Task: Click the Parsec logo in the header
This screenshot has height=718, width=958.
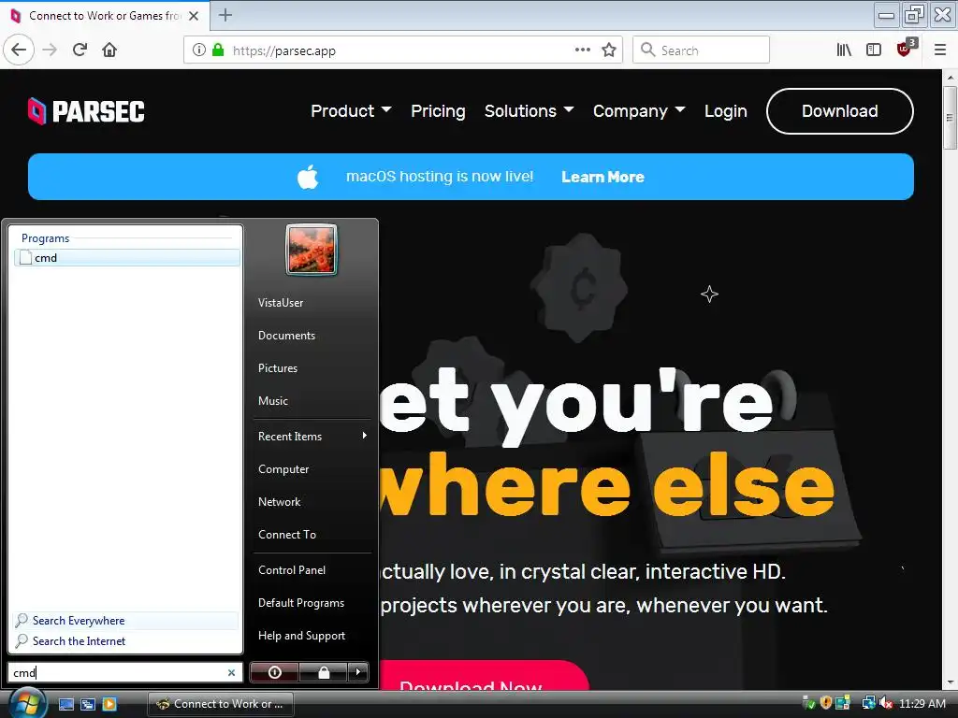Action: coord(86,111)
